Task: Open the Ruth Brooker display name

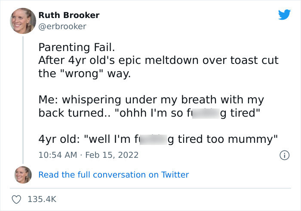Action: pyautogui.click(x=69, y=15)
